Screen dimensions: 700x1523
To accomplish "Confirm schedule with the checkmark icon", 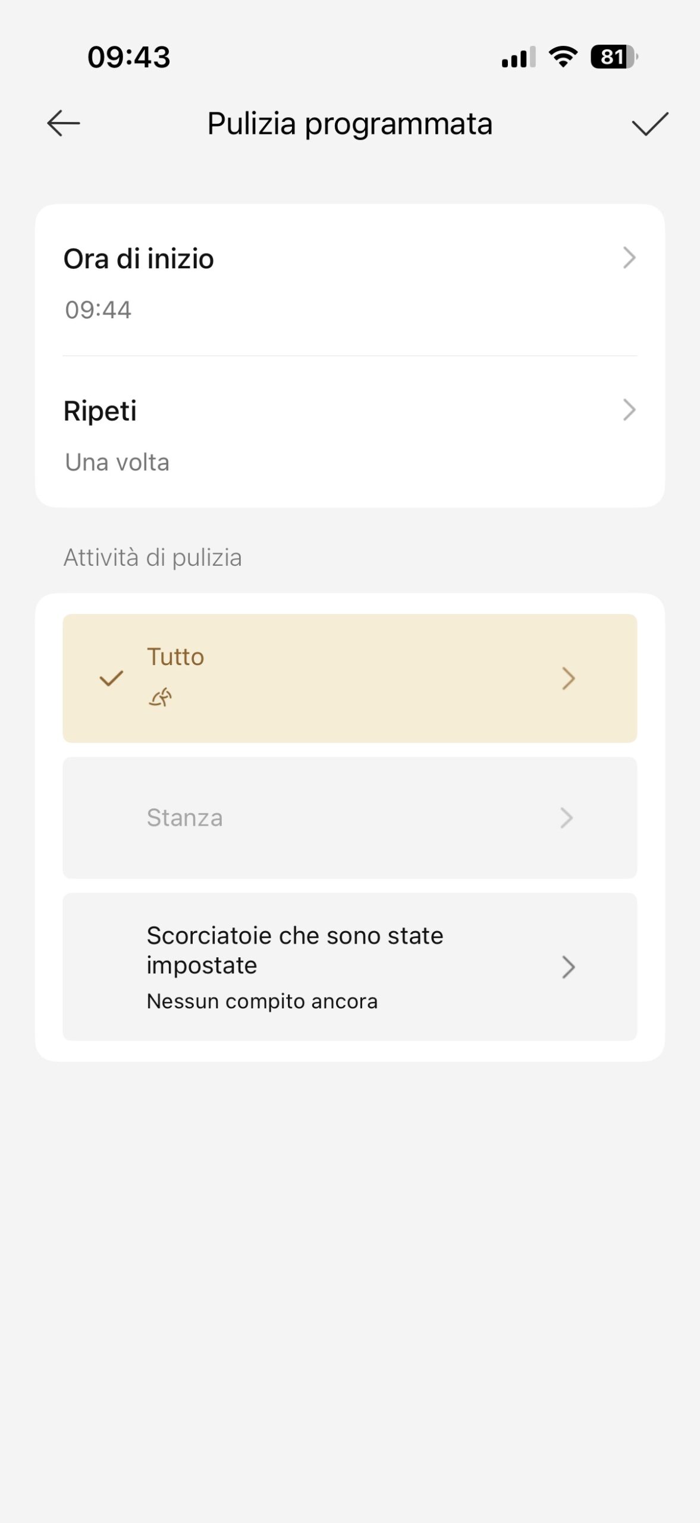I will (x=649, y=124).
